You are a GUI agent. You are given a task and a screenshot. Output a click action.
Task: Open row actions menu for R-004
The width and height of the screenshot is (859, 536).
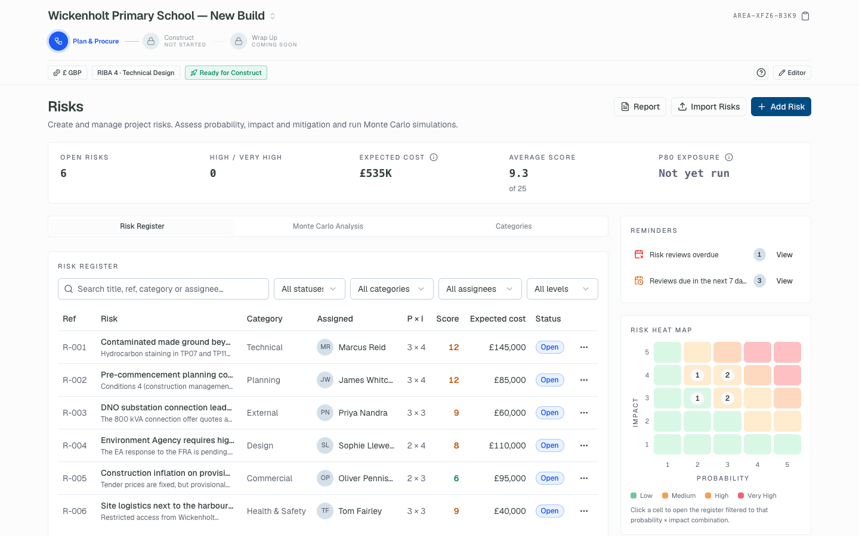point(584,445)
